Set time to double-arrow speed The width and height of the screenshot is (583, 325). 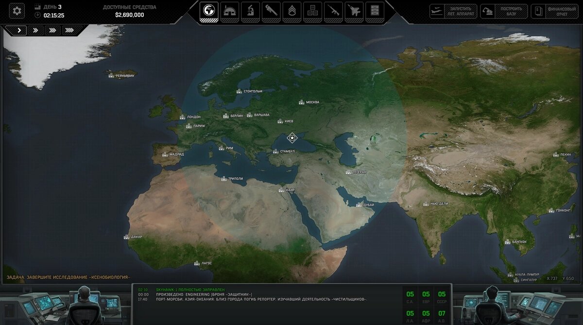36,30
